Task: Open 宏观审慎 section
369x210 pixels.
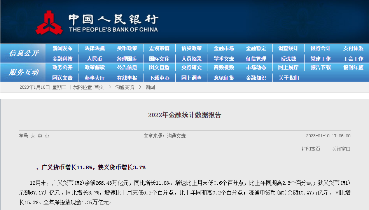Action: coord(159,49)
